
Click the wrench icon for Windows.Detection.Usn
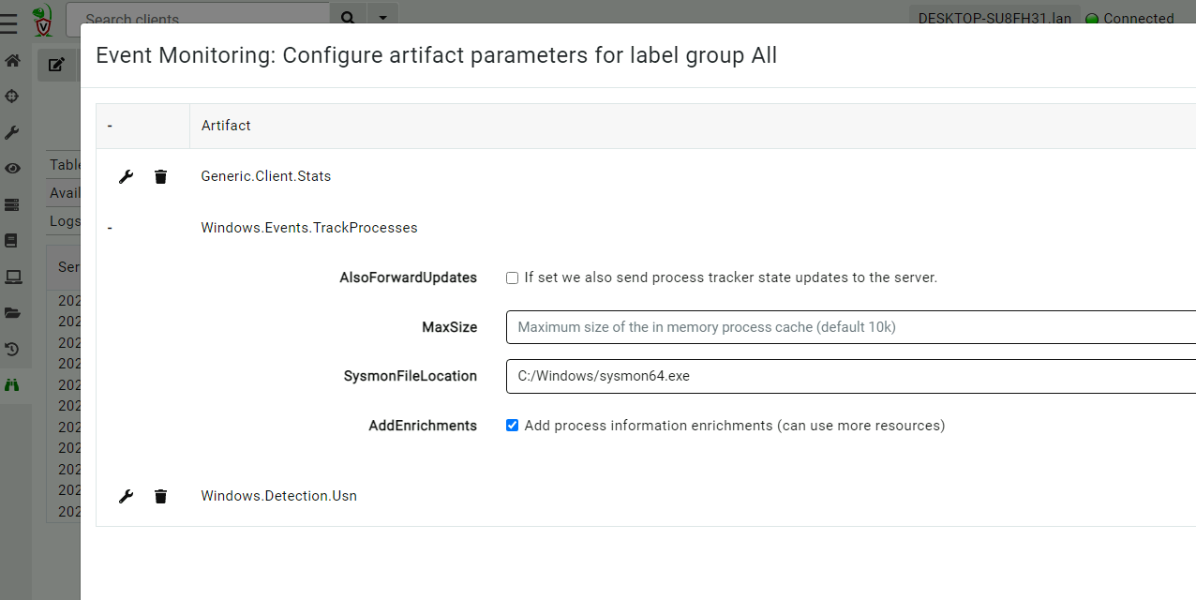(126, 496)
